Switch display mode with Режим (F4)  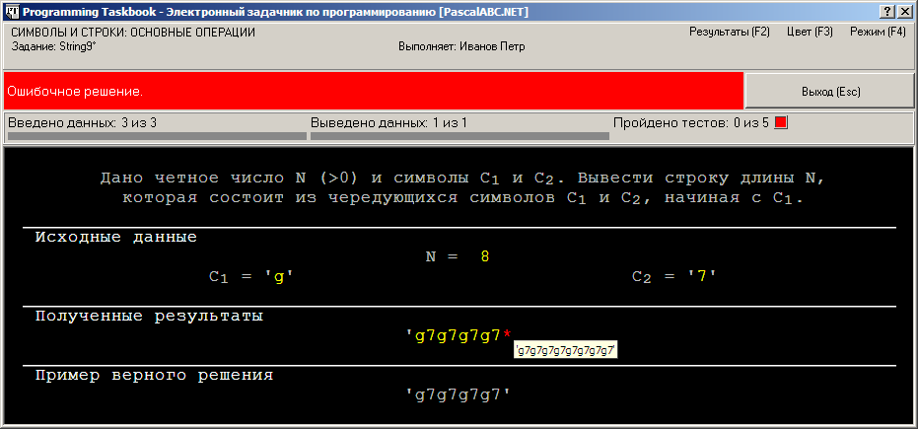878,33
